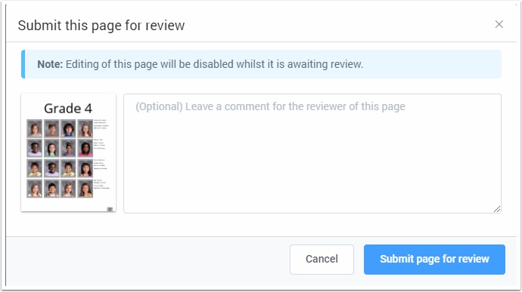Click the student names beside bottom row

101,184
